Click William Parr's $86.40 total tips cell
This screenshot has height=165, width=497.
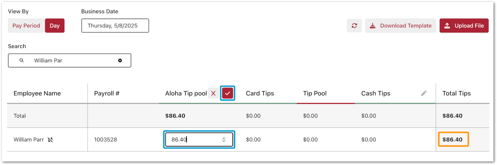[x=453, y=140]
